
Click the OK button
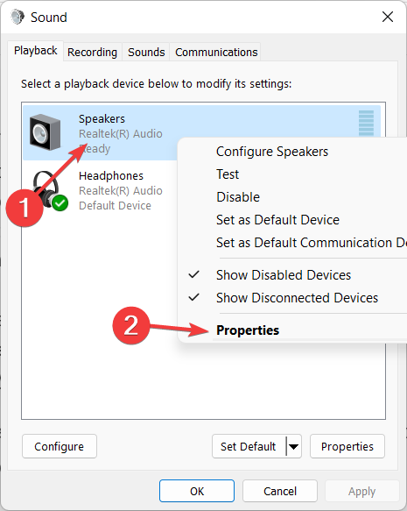tap(197, 491)
